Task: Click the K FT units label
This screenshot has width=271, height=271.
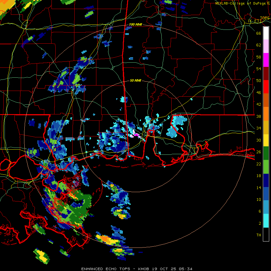Action: [x=255, y=21]
